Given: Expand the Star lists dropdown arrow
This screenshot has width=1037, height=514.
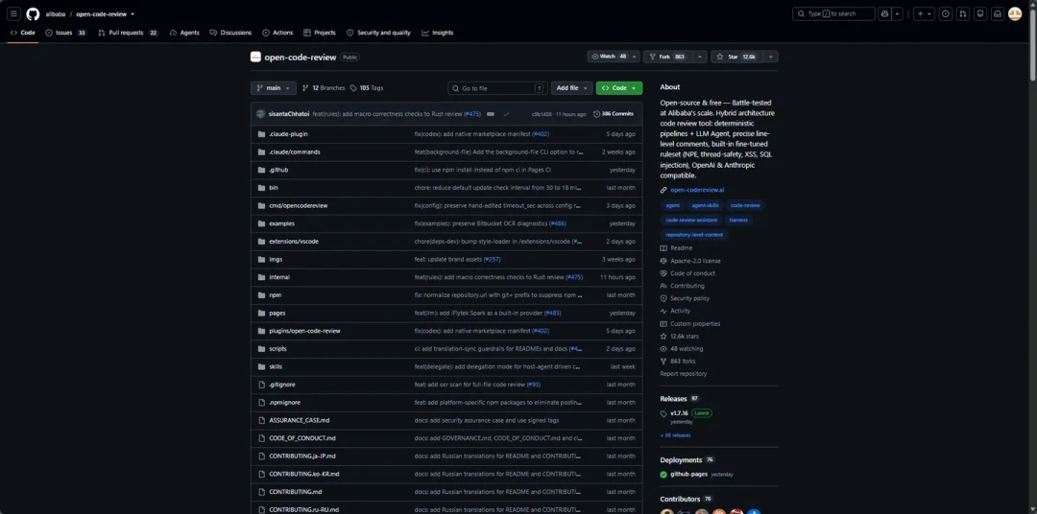Looking at the screenshot, I should pos(770,57).
